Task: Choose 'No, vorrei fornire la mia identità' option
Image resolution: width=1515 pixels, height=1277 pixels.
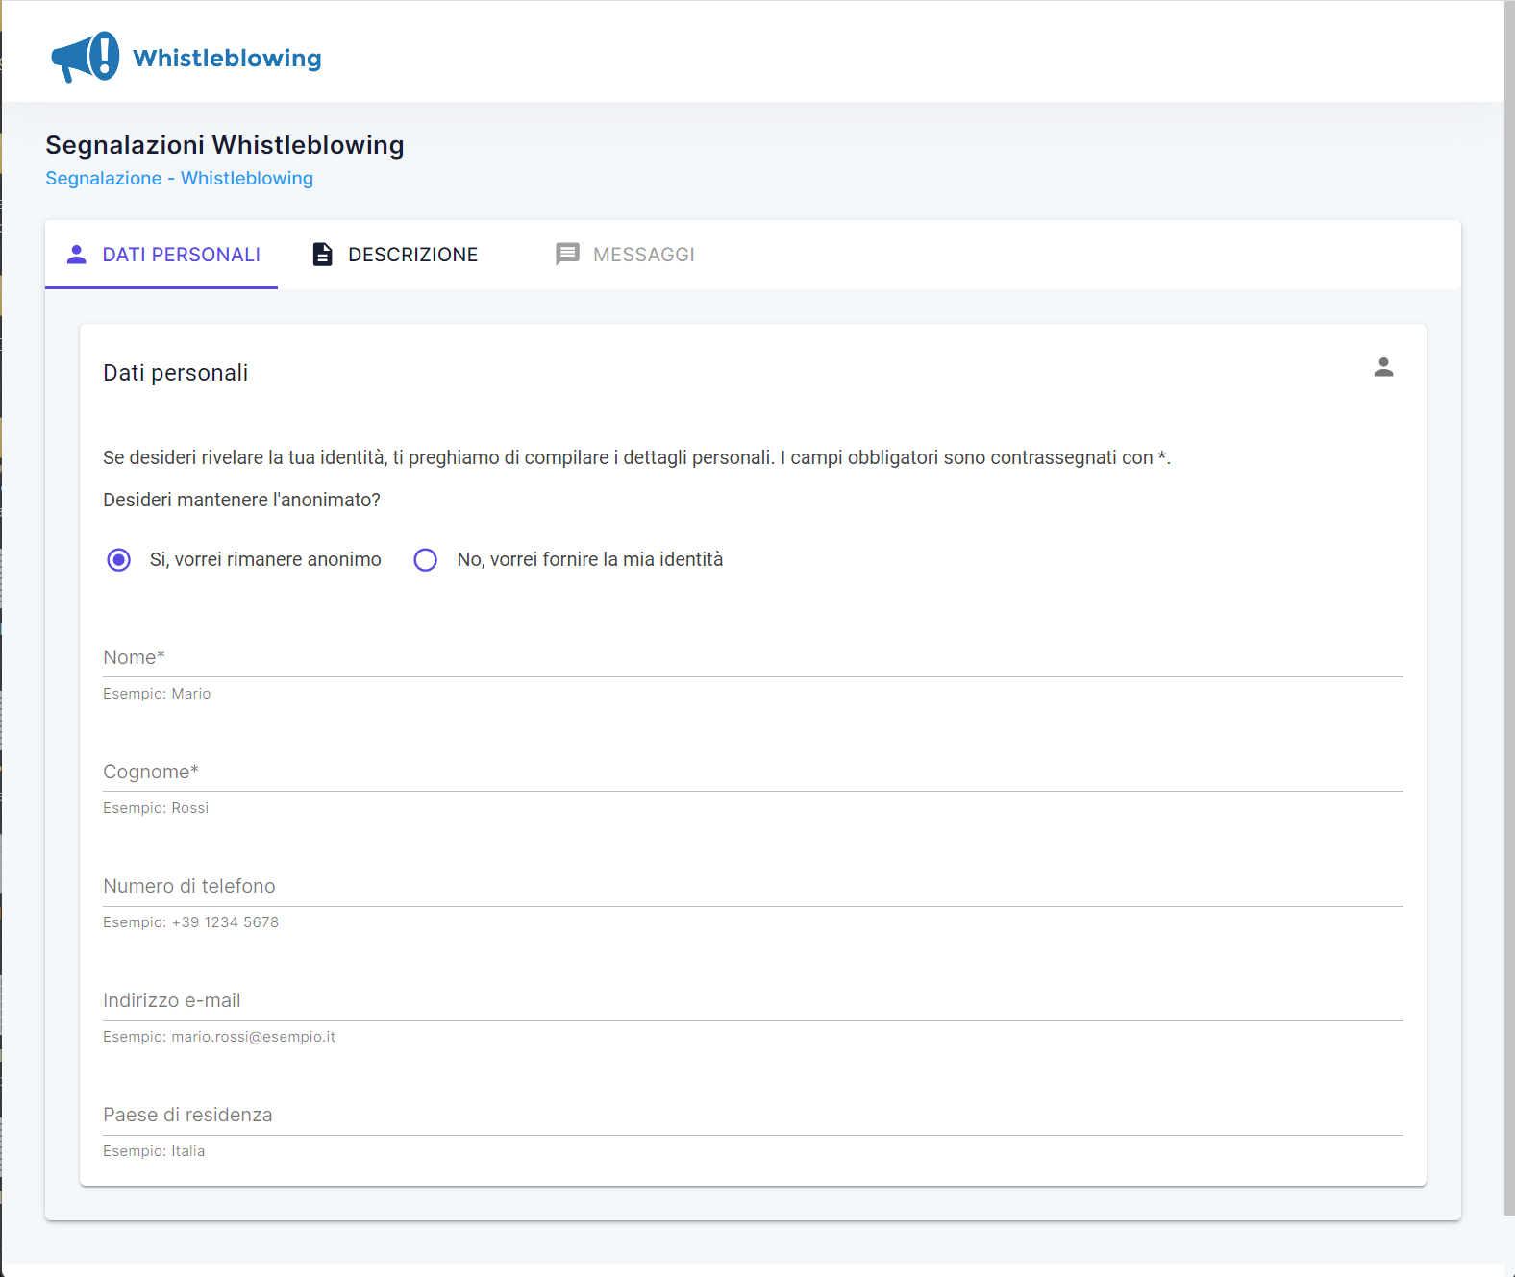Action: [426, 560]
